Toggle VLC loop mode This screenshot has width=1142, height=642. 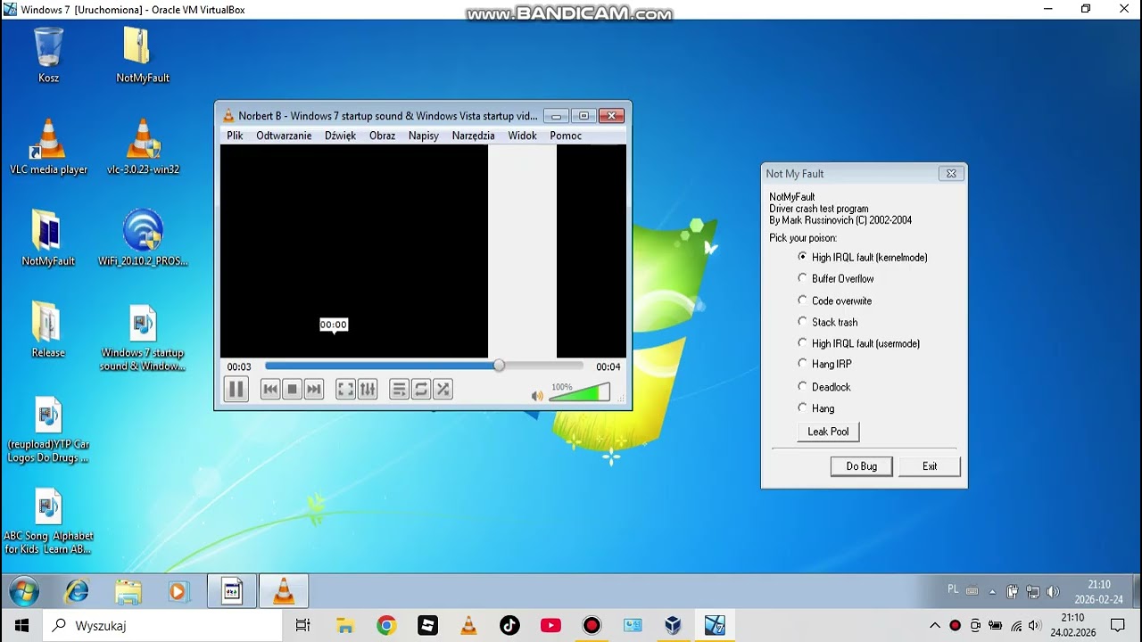pos(420,389)
